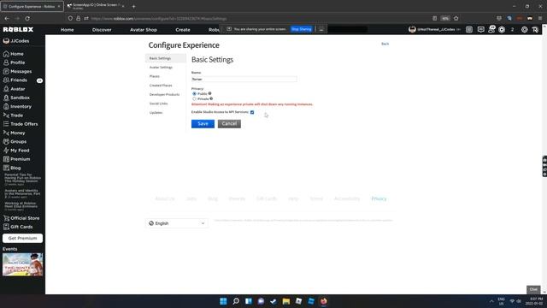
Task: Open the Avatar sidebar entry
Action: [14, 89]
